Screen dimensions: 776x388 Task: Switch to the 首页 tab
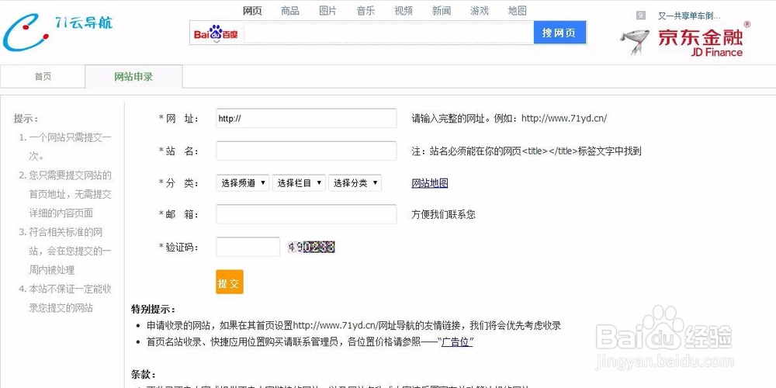[43, 77]
